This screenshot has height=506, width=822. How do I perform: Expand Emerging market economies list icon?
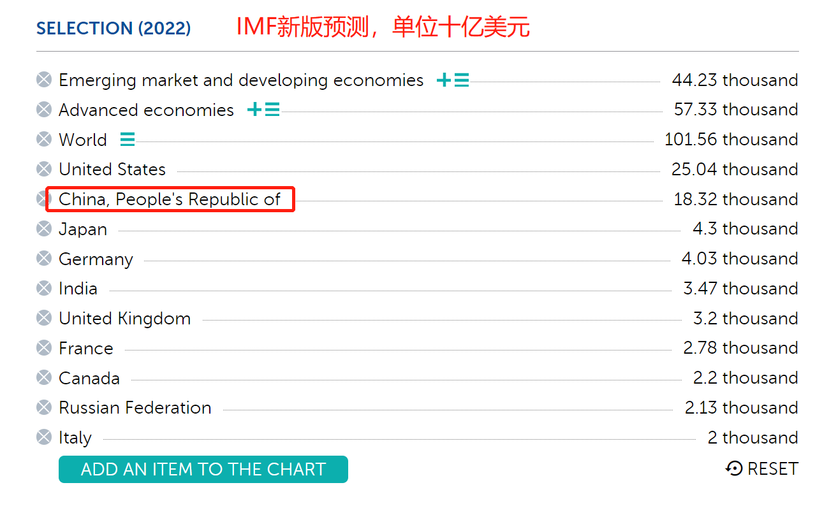[x=462, y=80]
